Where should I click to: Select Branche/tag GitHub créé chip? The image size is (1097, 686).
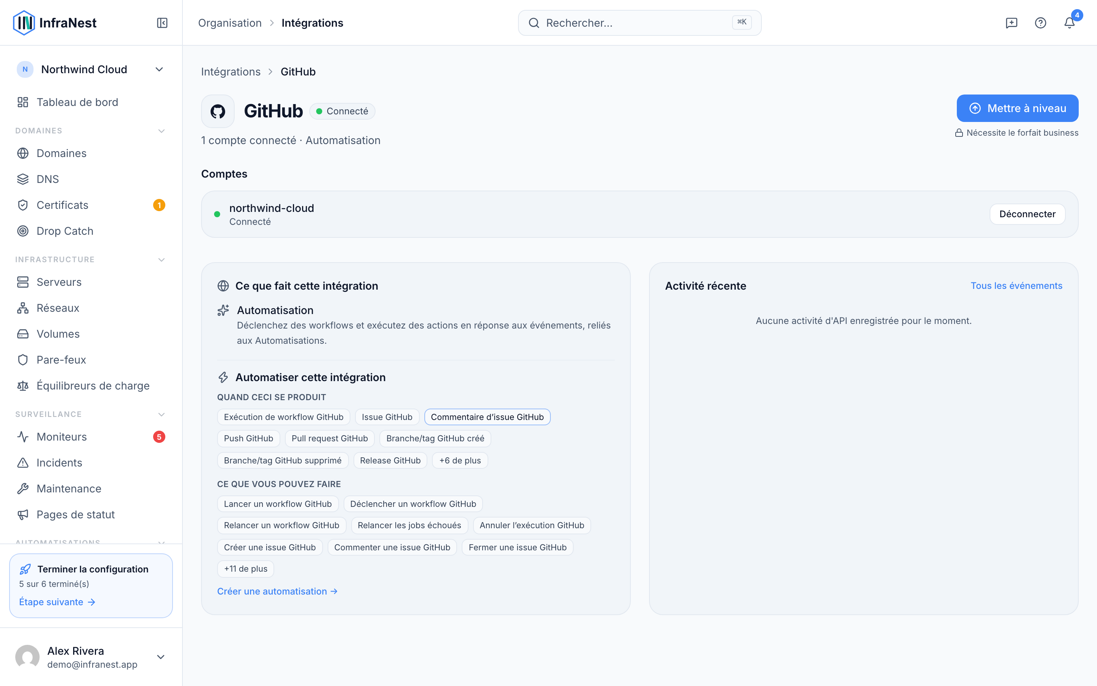pos(435,439)
